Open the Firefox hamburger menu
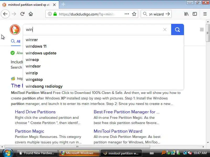 point(205,14)
